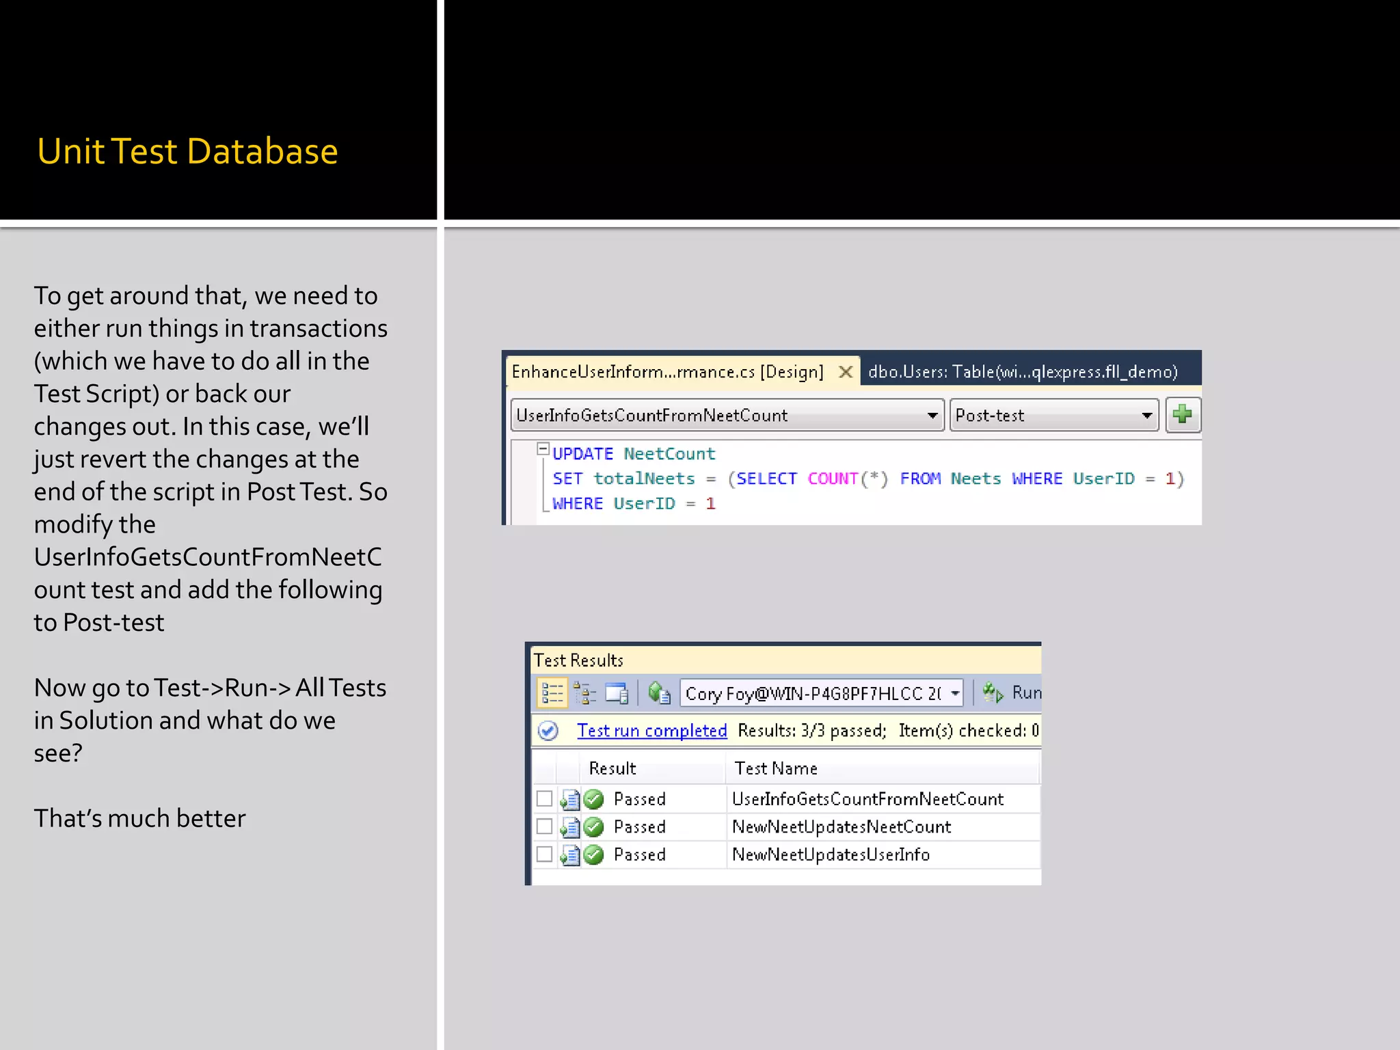Viewport: 1400px width, 1050px height.
Task: Click Passed text in UserInfoGetsCountFromNeetCount row
Action: pyautogui.click(x=639, y=799)
